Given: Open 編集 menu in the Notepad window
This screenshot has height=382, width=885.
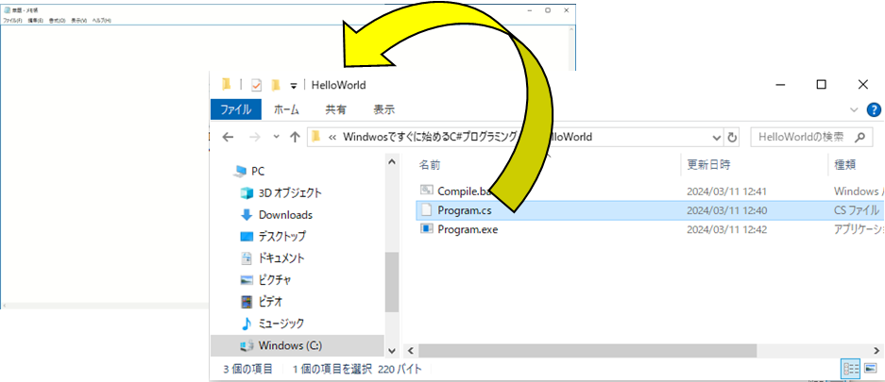Looking at the screenshot, I should 36,21.
